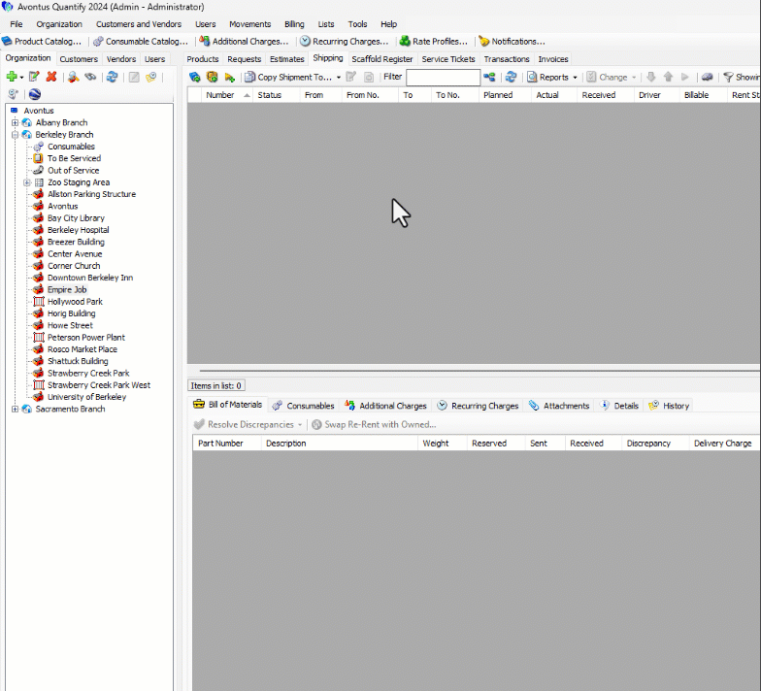The height and width of the screenshot is (691, 761).
Task: Switch to the Details tab in lower panel
Action: pyautogui.click(x=619, y=406)
